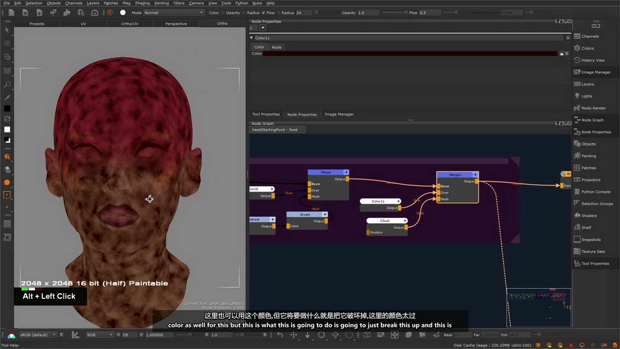The width and height of the screenshot is (620, 349).
Task: Open the Python menu
Action: click(242, 2)
